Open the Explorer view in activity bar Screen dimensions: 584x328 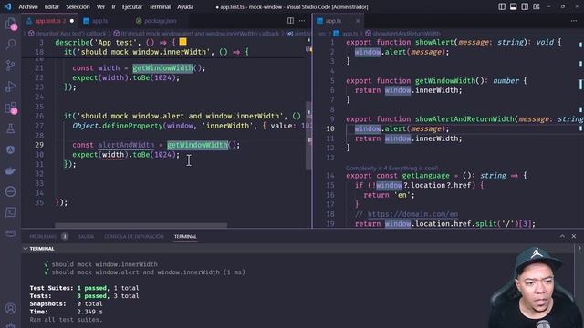pyautogui.click(x=10, y=24)
